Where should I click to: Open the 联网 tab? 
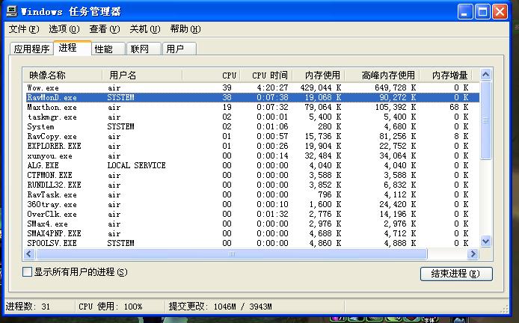click(144, 49)
